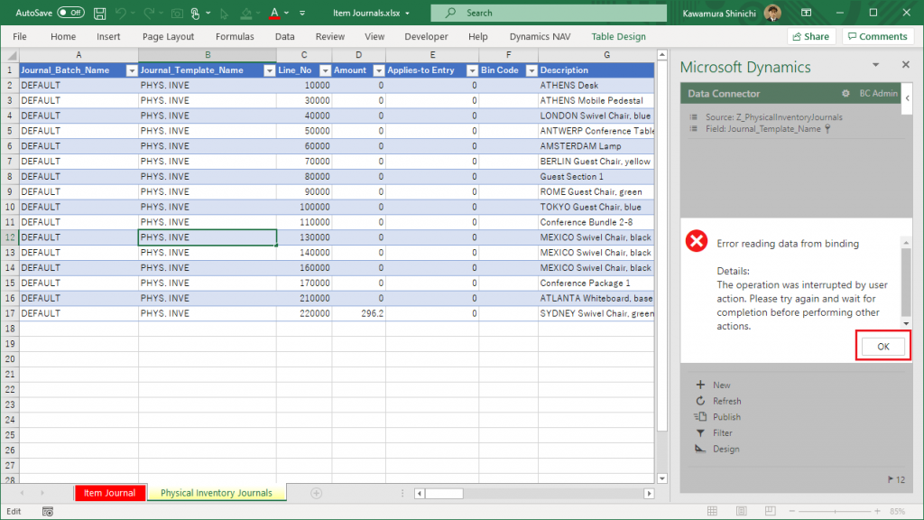Viewport: 924px width, 520px height.
Task: Click OK to dismiss the error message
Action: click(882, 347)
